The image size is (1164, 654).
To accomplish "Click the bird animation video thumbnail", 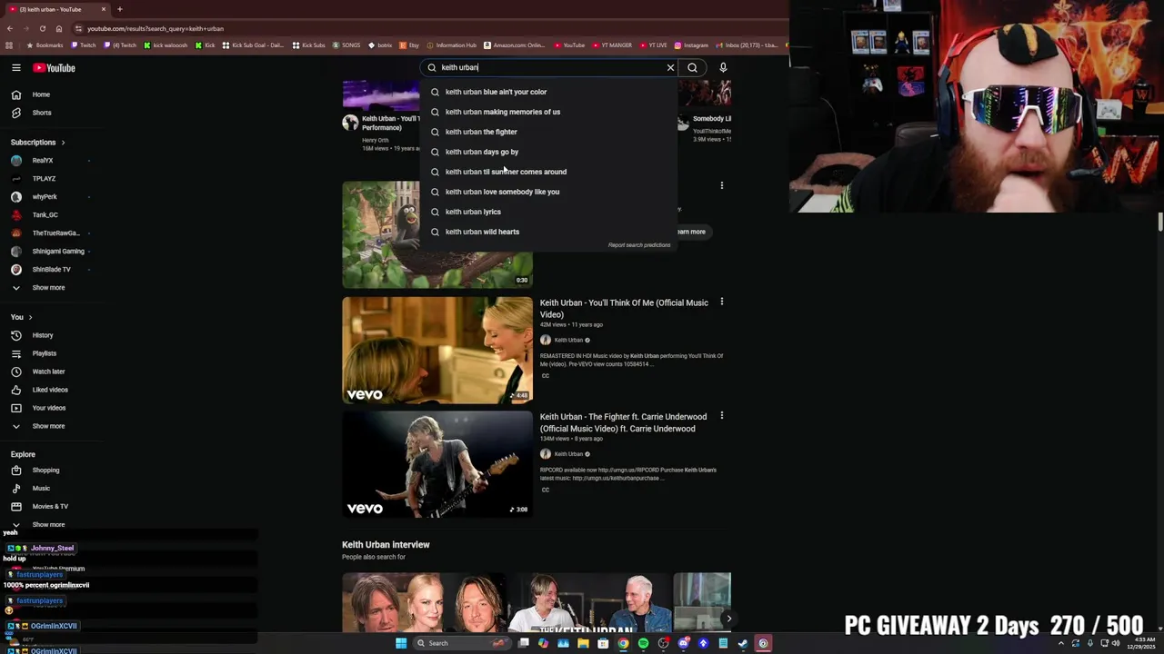I will click(x=437, y=235).
